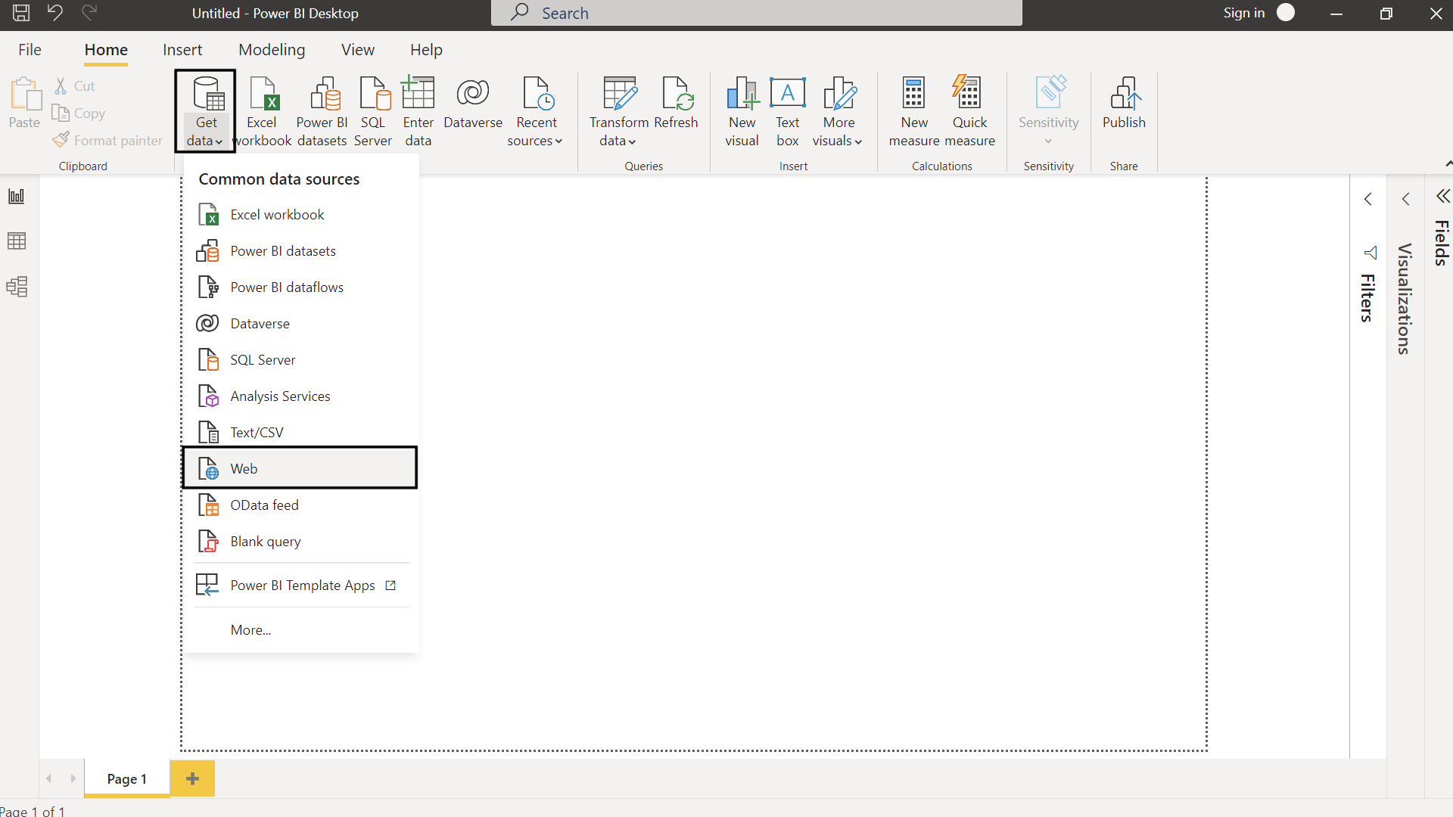
Task: Click the Filters pane label
Action: click(1367, 298)
